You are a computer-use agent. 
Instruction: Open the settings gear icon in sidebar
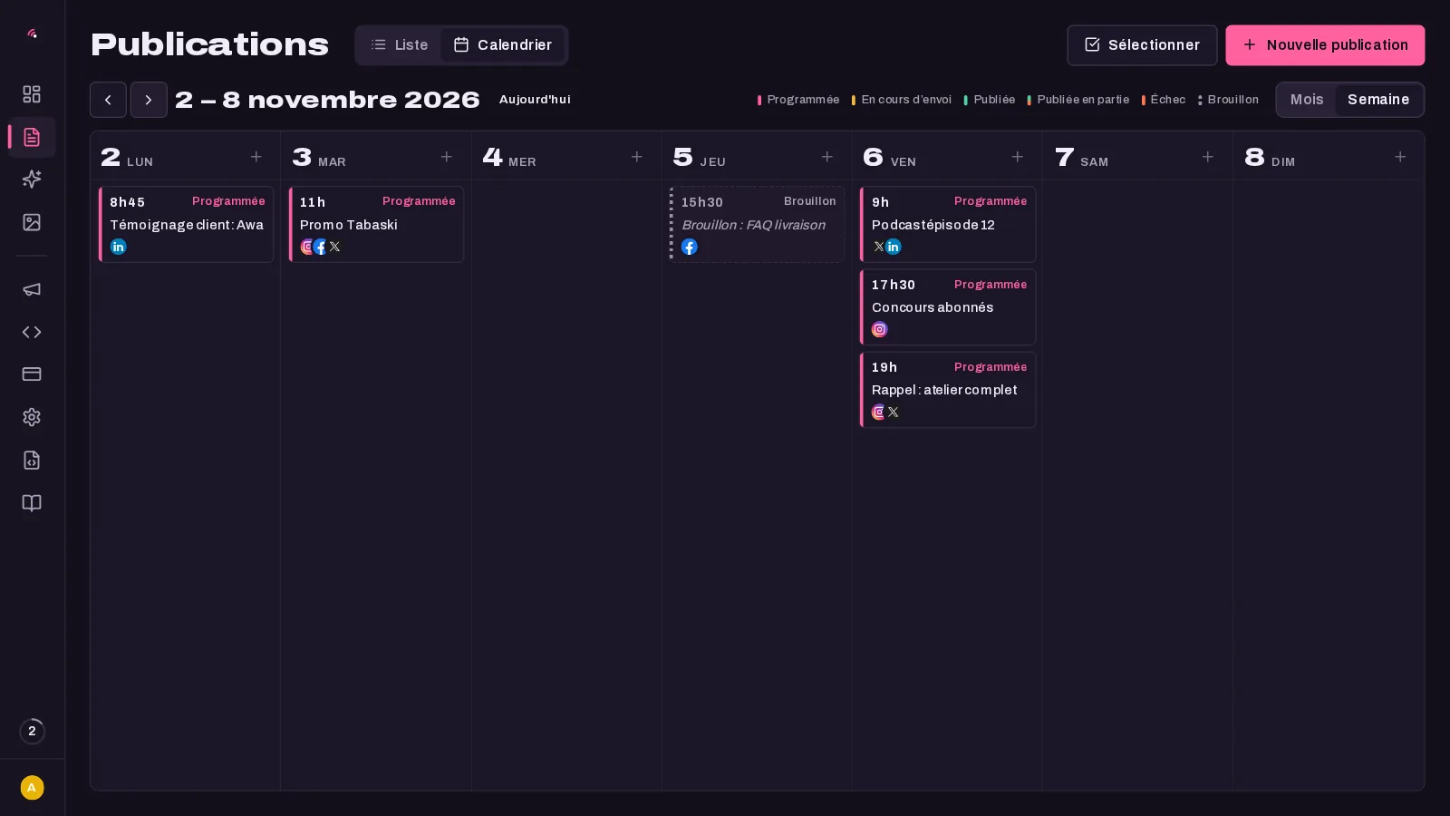32,417
